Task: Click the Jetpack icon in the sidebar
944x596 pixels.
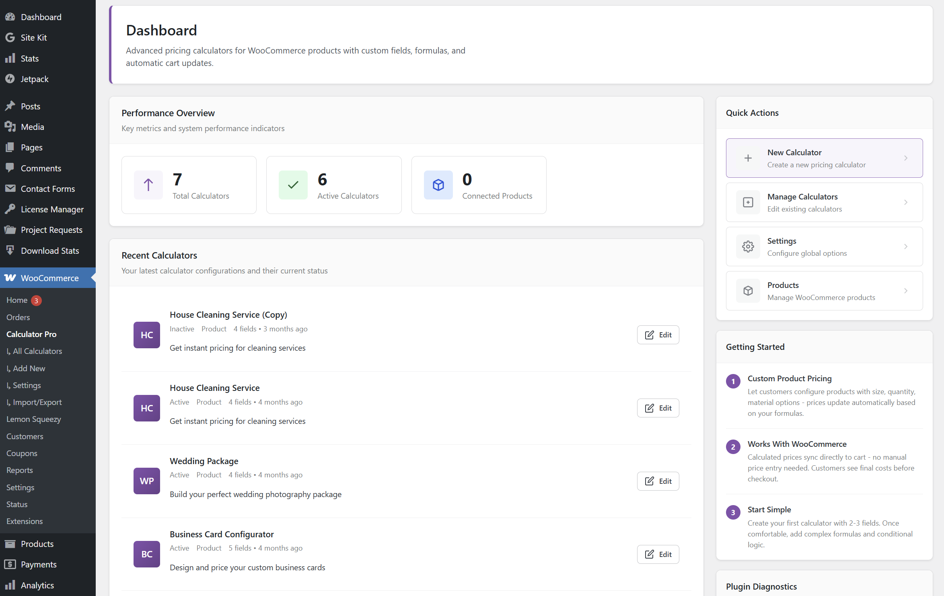Action: [10, 79]
